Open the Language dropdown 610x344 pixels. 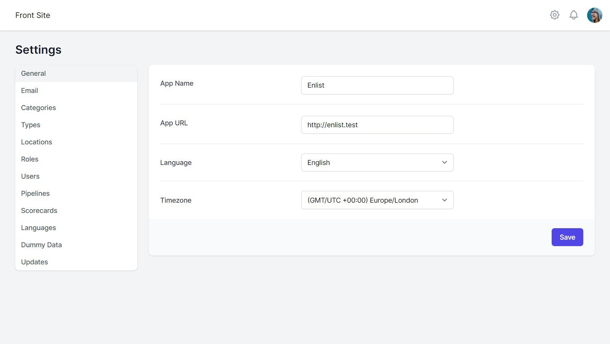[x=377, y=162]
